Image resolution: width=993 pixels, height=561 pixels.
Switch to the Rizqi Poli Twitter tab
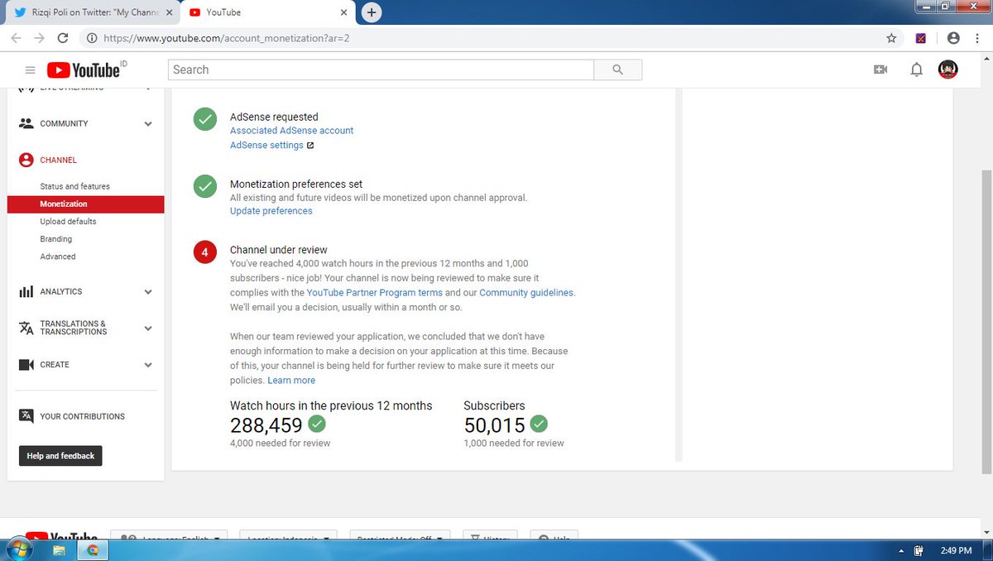pyautogui.click(x=93, y=12)
